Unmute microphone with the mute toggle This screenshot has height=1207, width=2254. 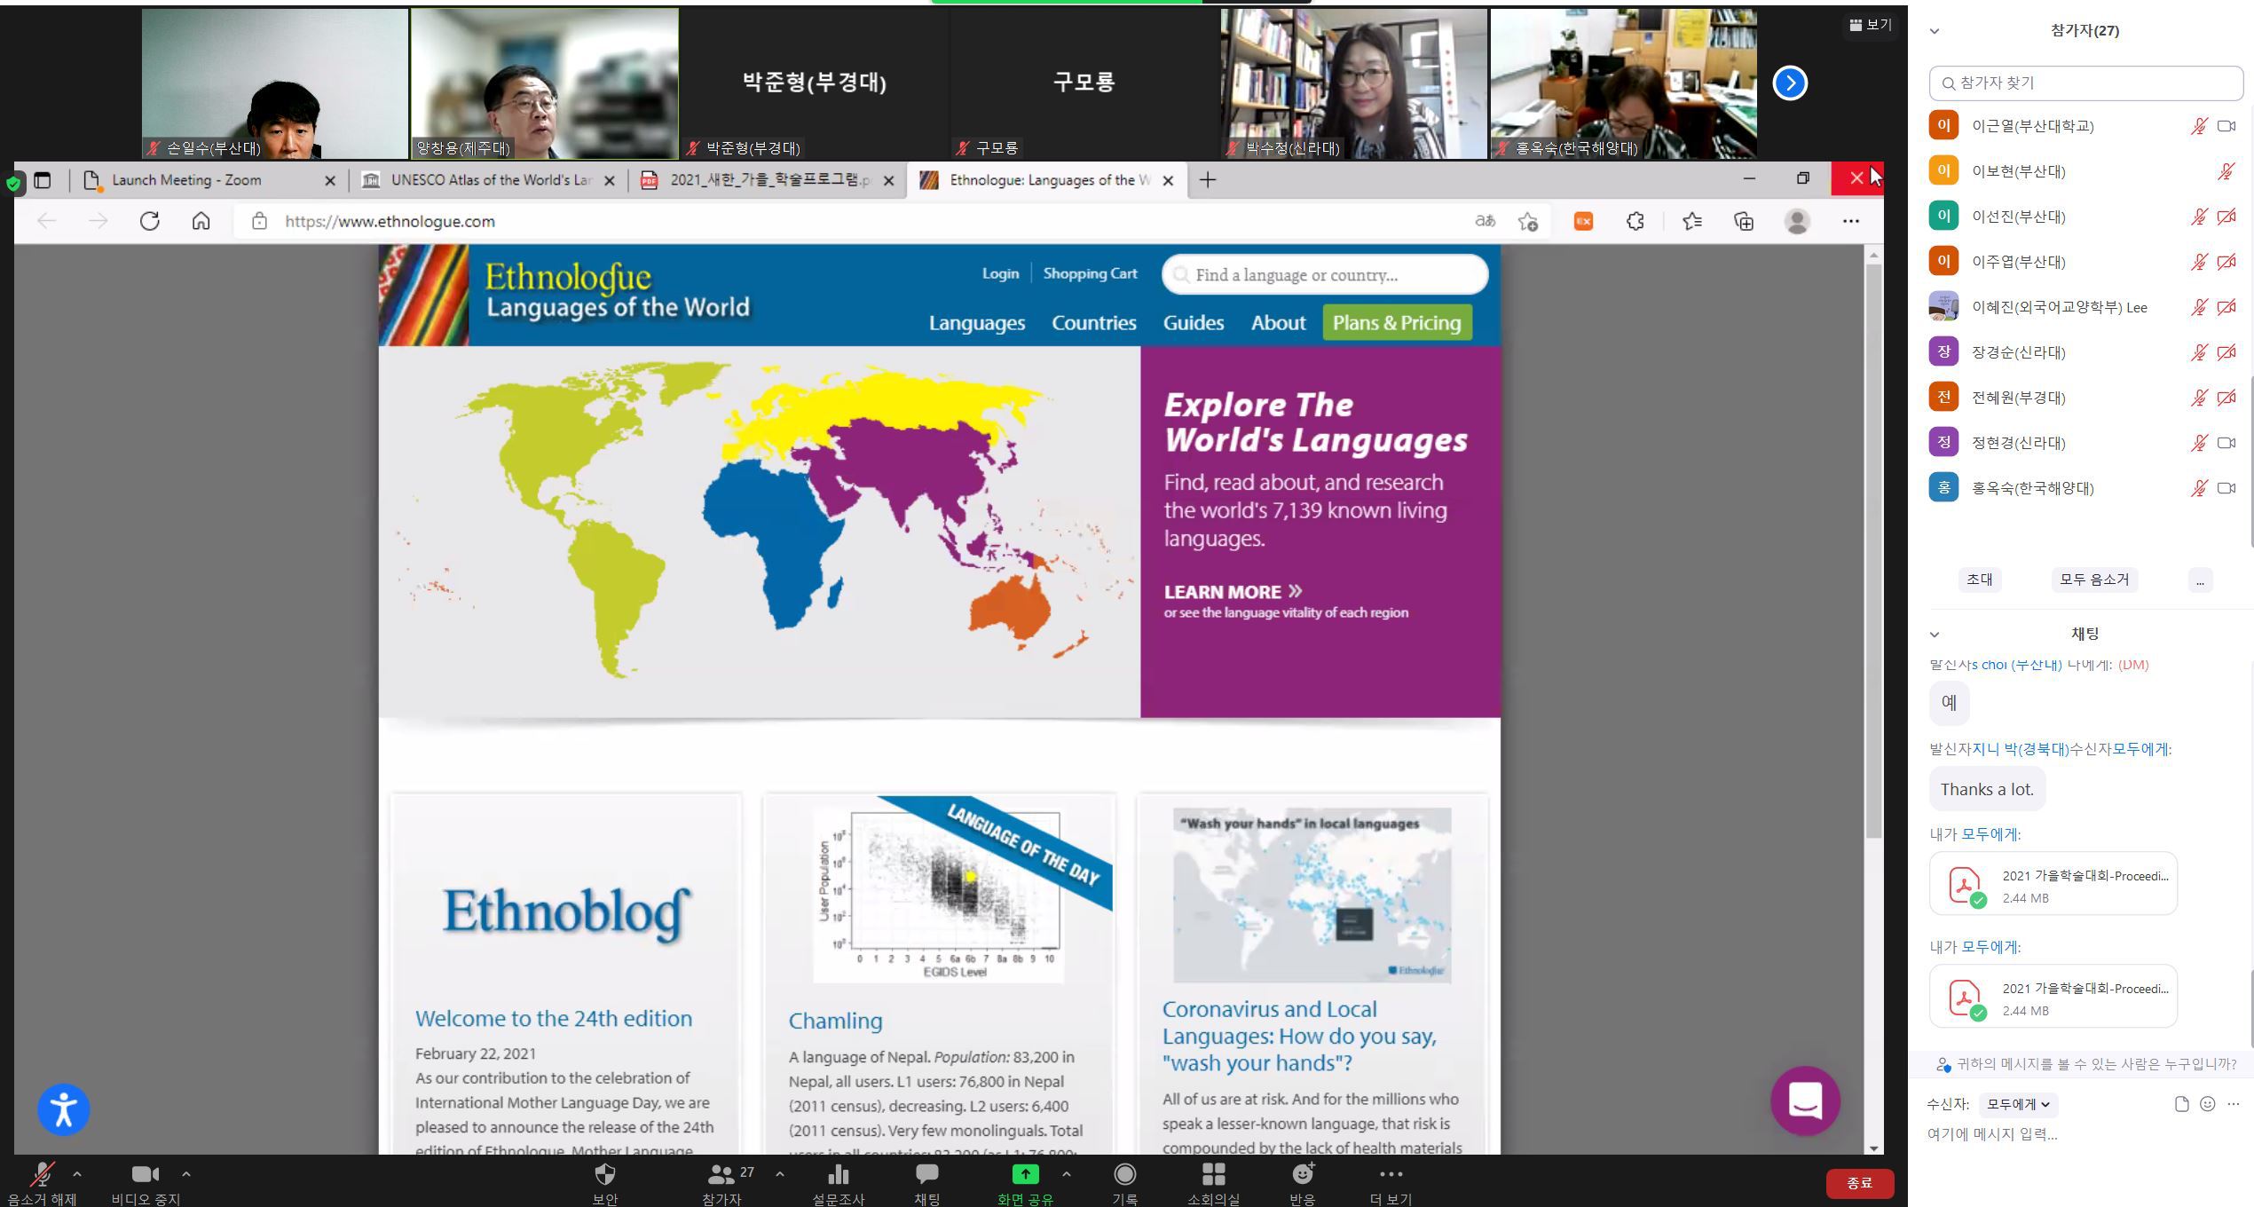point(42,1175)
